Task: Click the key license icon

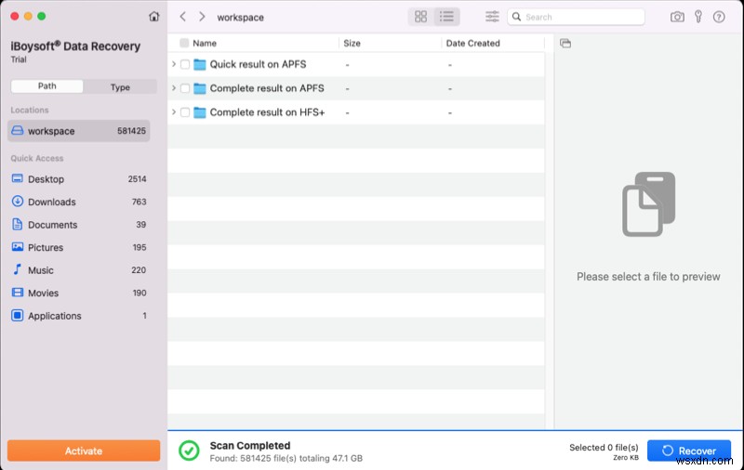Action: click(x=697, y=17)
